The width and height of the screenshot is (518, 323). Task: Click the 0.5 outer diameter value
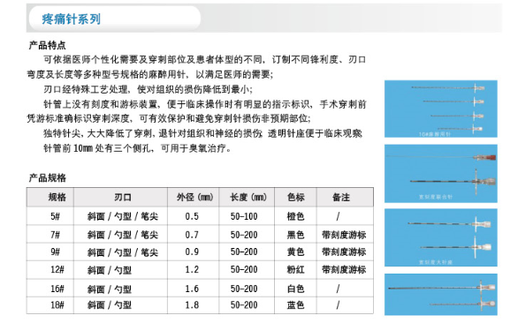click(x=192, y=216)
